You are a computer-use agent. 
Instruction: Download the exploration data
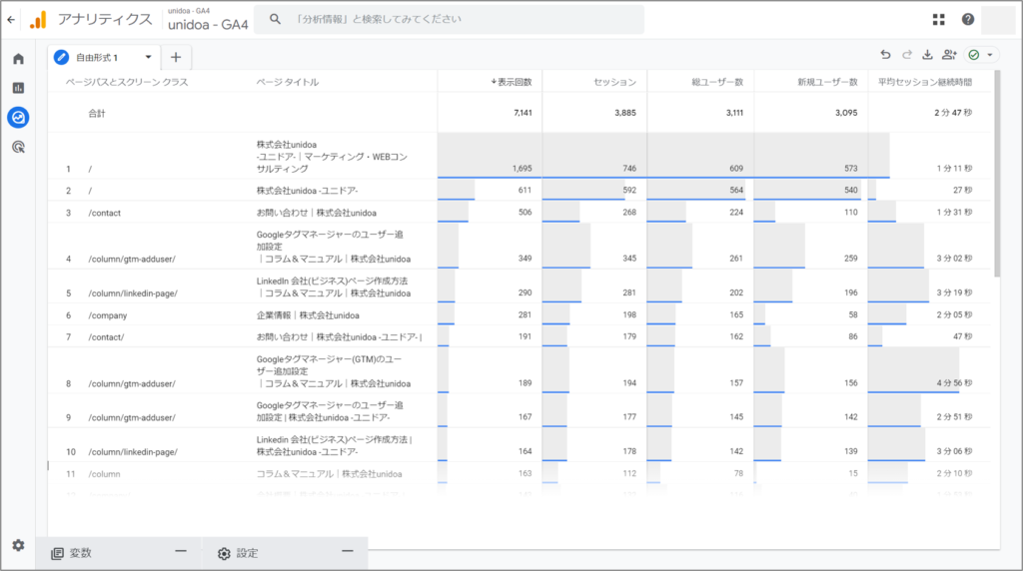click(927, 55)
